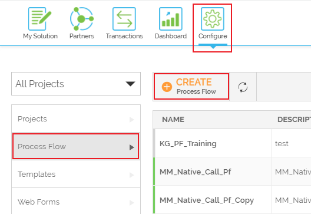Open the MM_Native_Call_Pf_Copy process flow

pyautogui.click(x=207, y=200)
